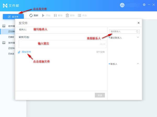This screenshot has width=157, height=117.
Task: Click the user avatar icon
Action: click(x=122, y=5)
